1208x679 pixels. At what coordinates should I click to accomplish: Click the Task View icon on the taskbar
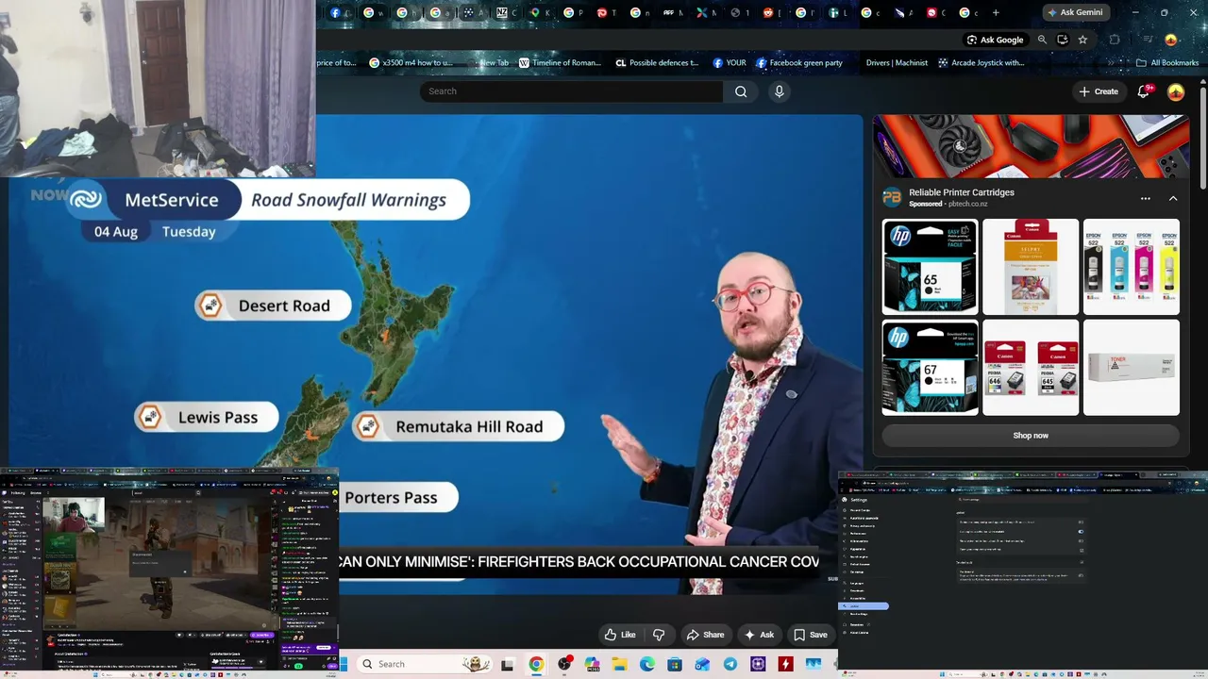(507, 664)
